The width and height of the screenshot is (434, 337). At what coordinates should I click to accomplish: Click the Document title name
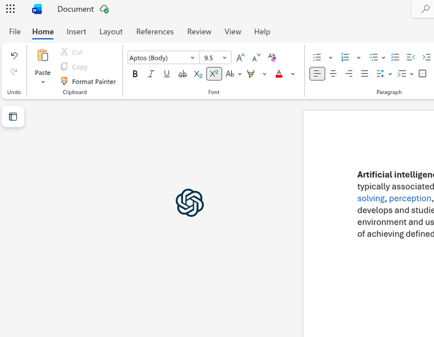[75, 9]
